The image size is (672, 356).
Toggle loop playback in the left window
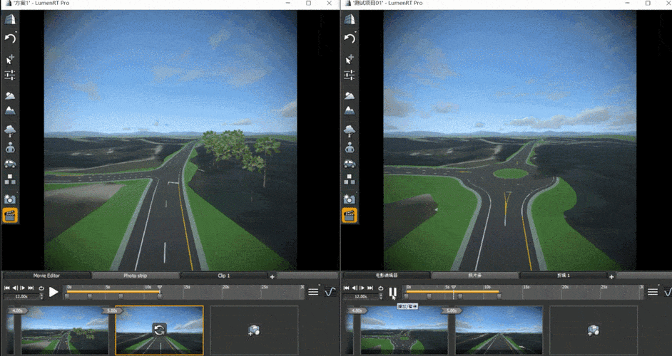point(41,288)
